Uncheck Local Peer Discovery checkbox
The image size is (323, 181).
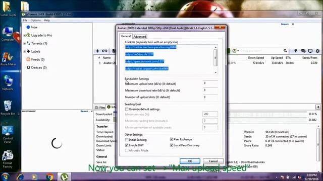[172, 145]
